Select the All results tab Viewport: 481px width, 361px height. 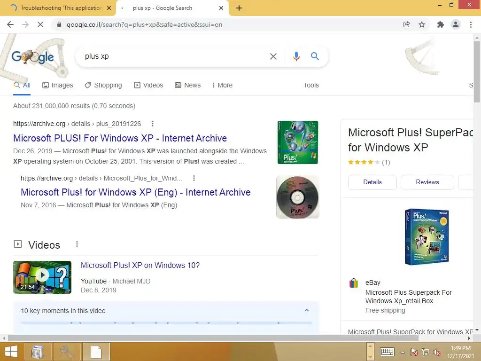(x=22, y=85)
